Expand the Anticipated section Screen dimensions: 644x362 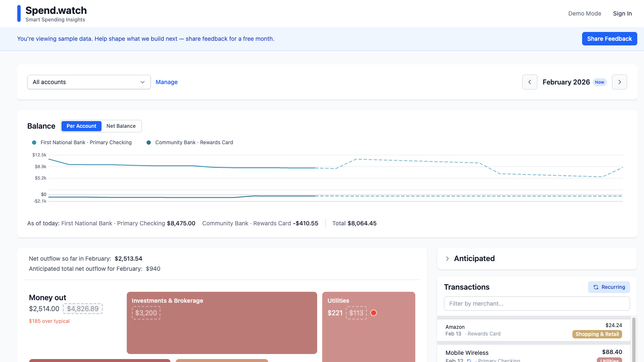[447, 258]
